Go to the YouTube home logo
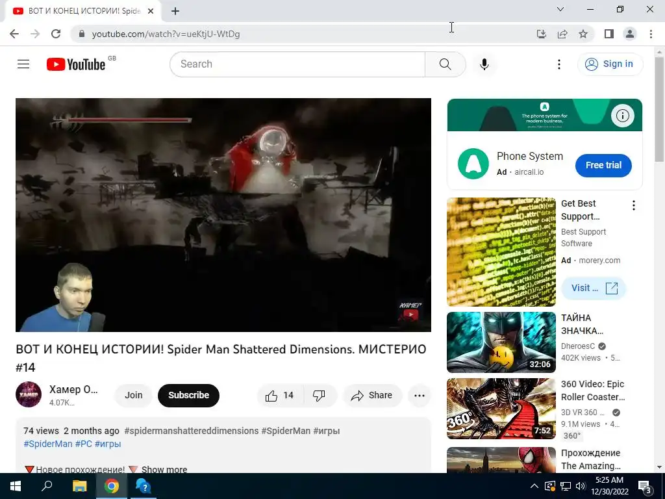The width and height of the screenshot is (665, 499). pos(76,64)
